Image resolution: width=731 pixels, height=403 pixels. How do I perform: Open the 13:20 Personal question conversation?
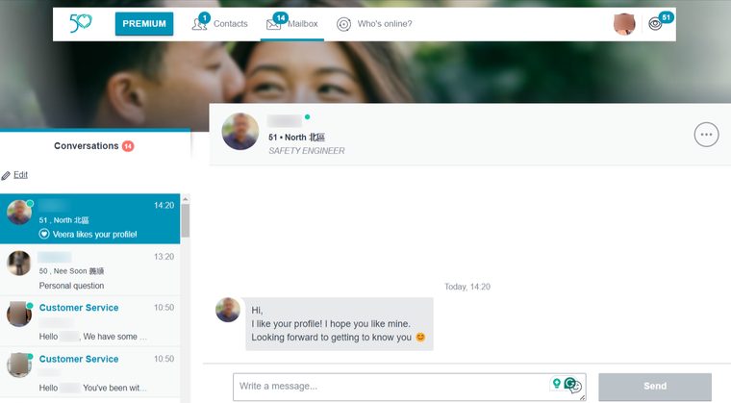point(90,270)
